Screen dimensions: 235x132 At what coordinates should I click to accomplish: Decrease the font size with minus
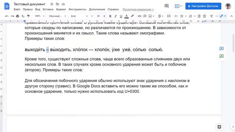tap(92, 16)
